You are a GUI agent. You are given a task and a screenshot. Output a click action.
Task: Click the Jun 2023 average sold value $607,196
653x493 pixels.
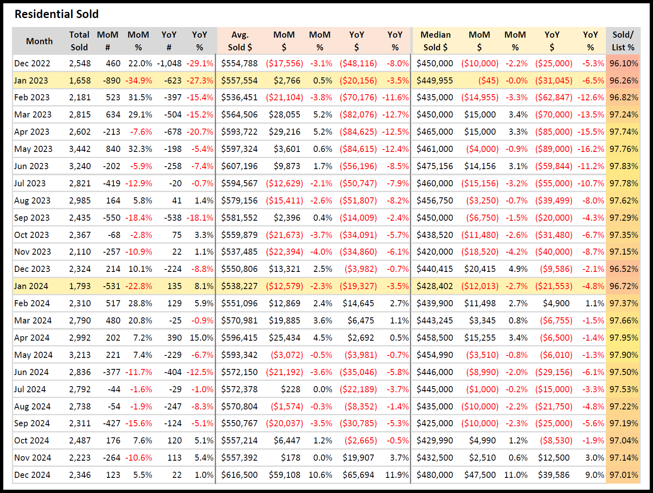239,166
